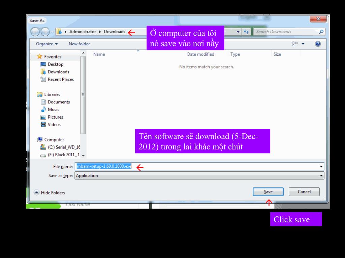The image size is (345, 258).
Task: Select drive (E:) Black 2011_1
Action: 64,155
